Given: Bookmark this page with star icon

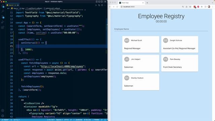Looking at the screenshot, I should click(x=190, y=7).
